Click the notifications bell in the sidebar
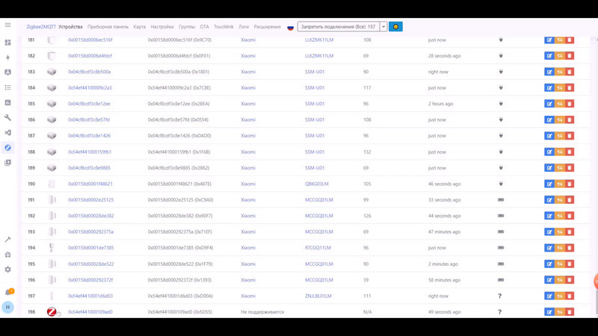Screen dimensions: 598x336 pyautogui.click(x=8, y=293)
